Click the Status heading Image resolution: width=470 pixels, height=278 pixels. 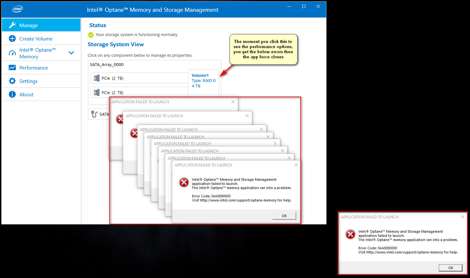(x=98, y=25)
